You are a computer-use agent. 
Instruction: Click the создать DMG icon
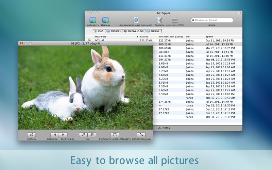click(x=175, y=20)
